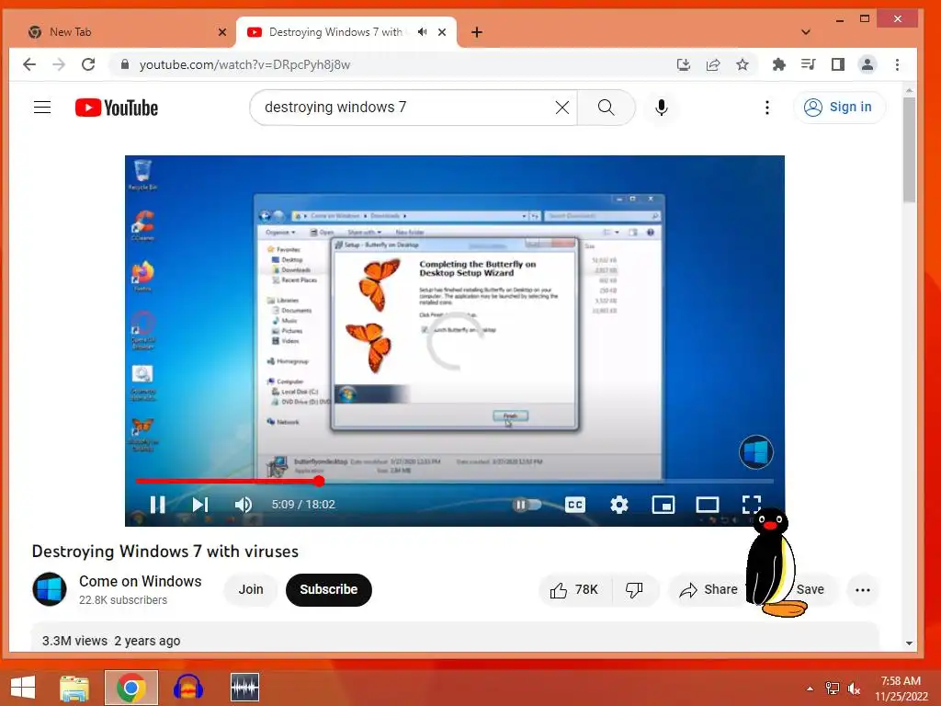This screenshot has width=941, height=706.
Task: Show hidden system tray icons
Action: [810, 689]
